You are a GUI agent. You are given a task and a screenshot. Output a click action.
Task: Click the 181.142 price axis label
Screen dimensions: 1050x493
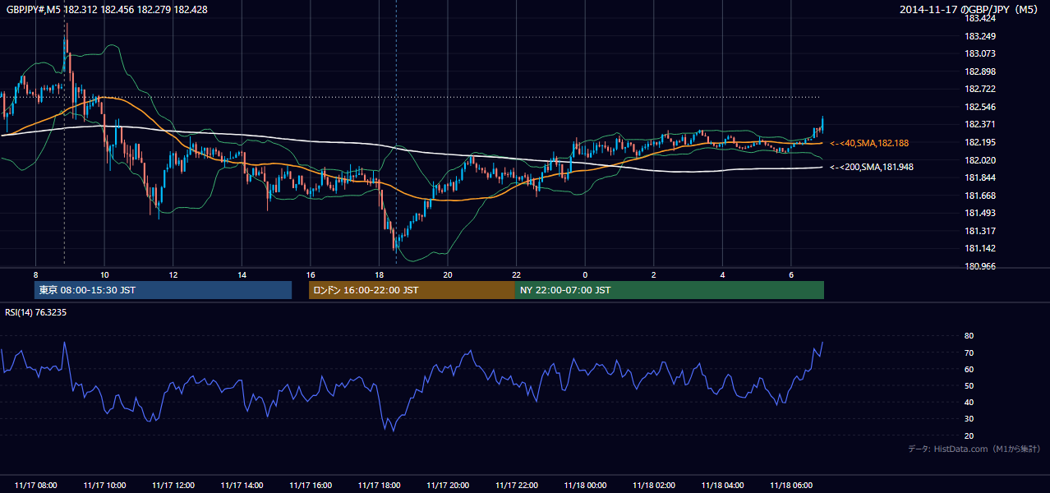[x=980, y=248]
